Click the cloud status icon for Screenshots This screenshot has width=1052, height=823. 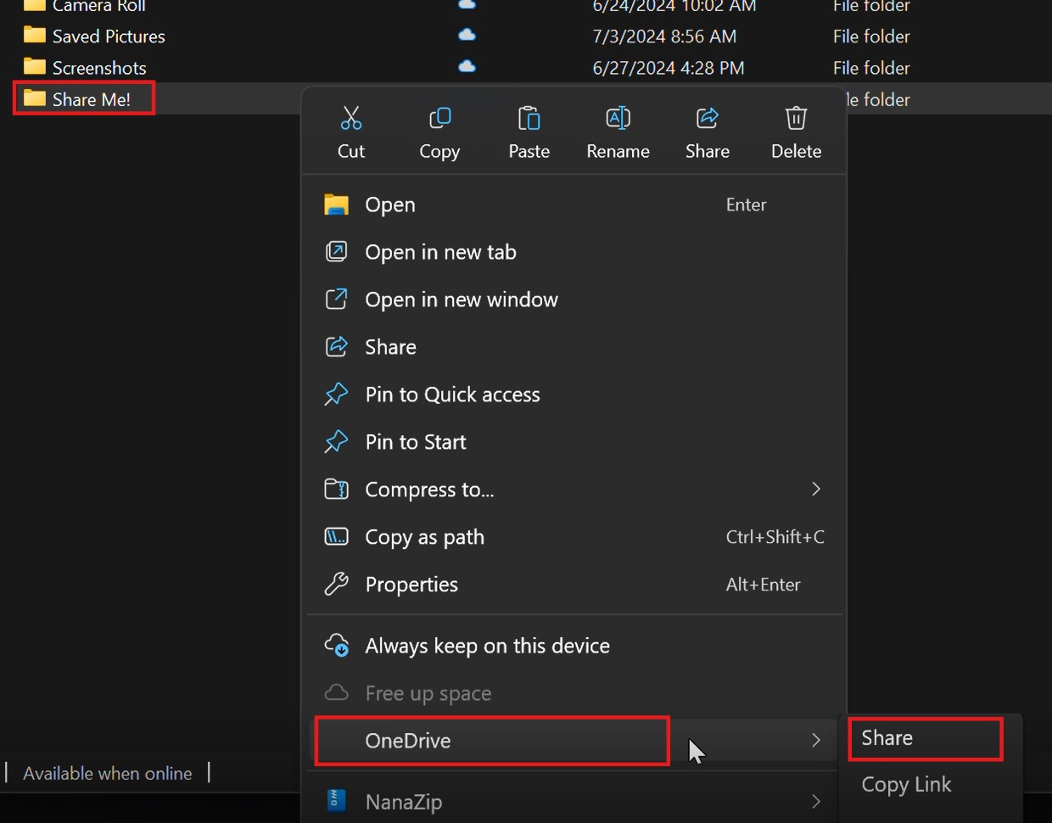[467, 67]
